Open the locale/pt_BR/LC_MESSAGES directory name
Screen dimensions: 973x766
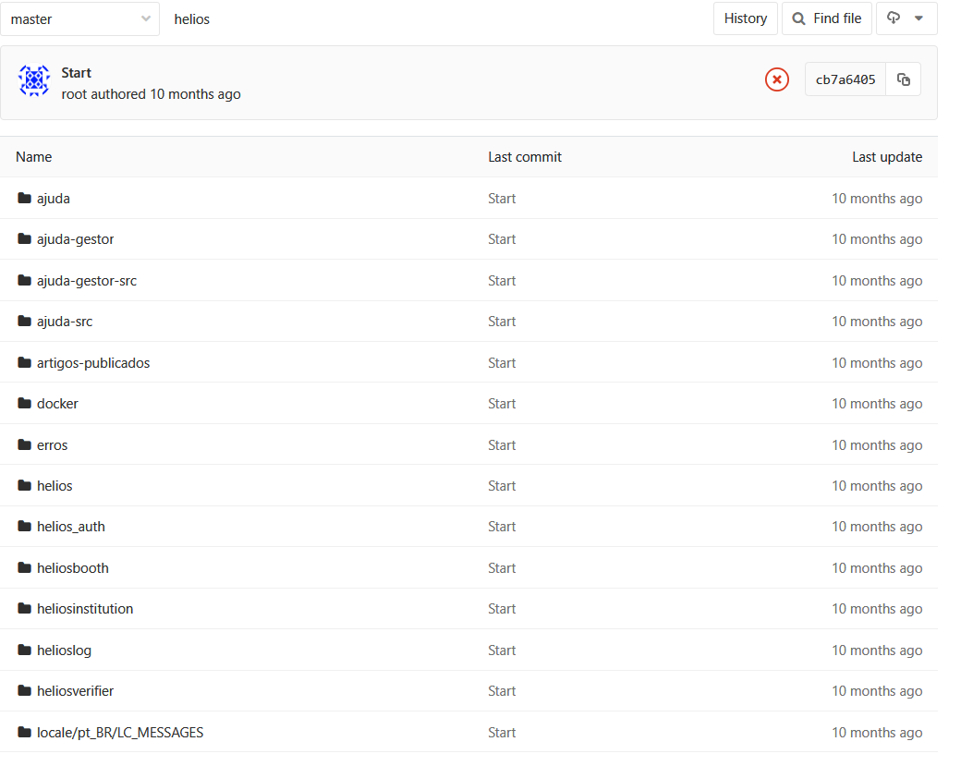click(x=120, y=733)
